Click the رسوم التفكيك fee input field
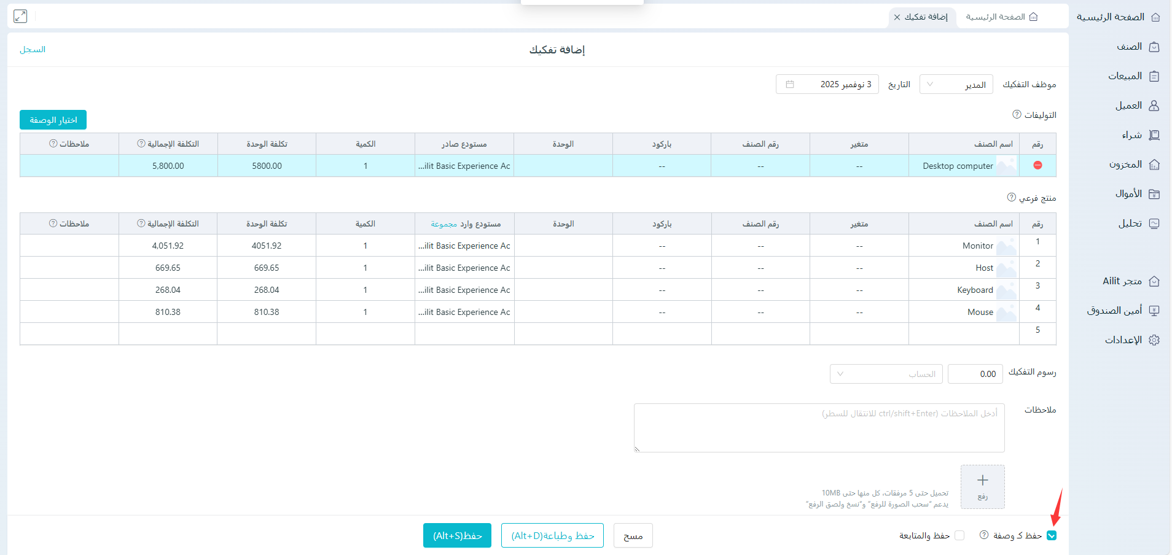Image resolution: width=1172 pixels, height=555 pixels. click(x=975, y=374)
